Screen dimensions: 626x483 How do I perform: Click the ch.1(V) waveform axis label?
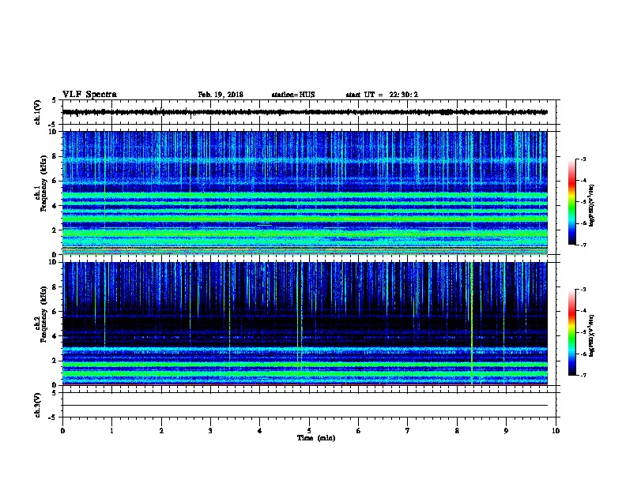tap(37, 112)
